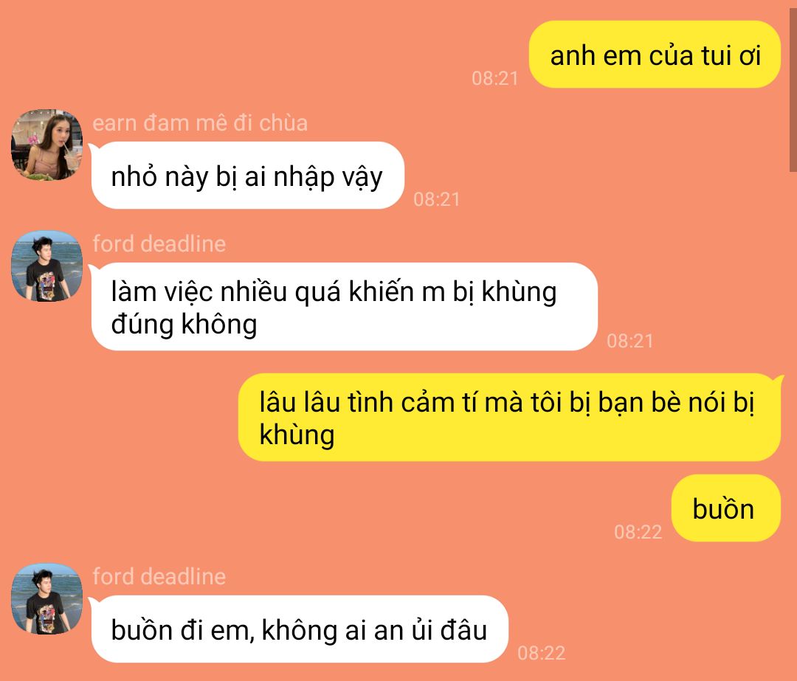Click the 08:21 timestamp beside 'anh em của tui ơi'
Viewport: 797px width, 681px height.
pyautogui.click(x=495, y=78)
